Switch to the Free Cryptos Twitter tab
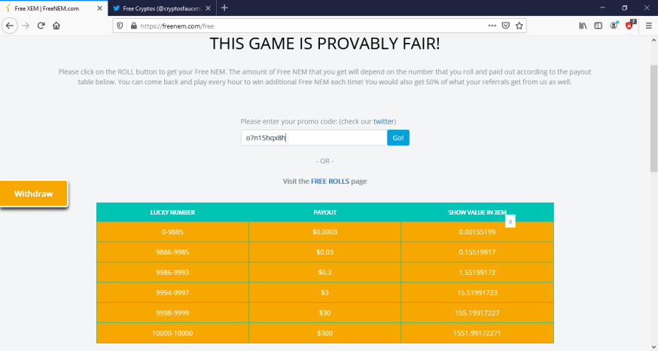The width and height of the screenshot is (658, 351). coord(163,8)
